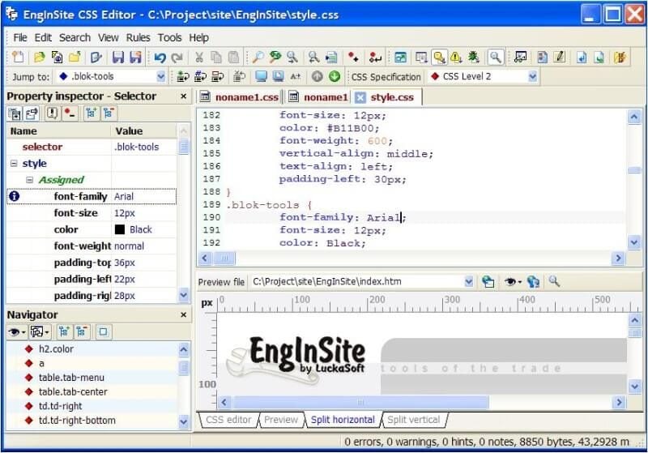Toggle the highlighted magnifier toolbar button

click(495, 57)
